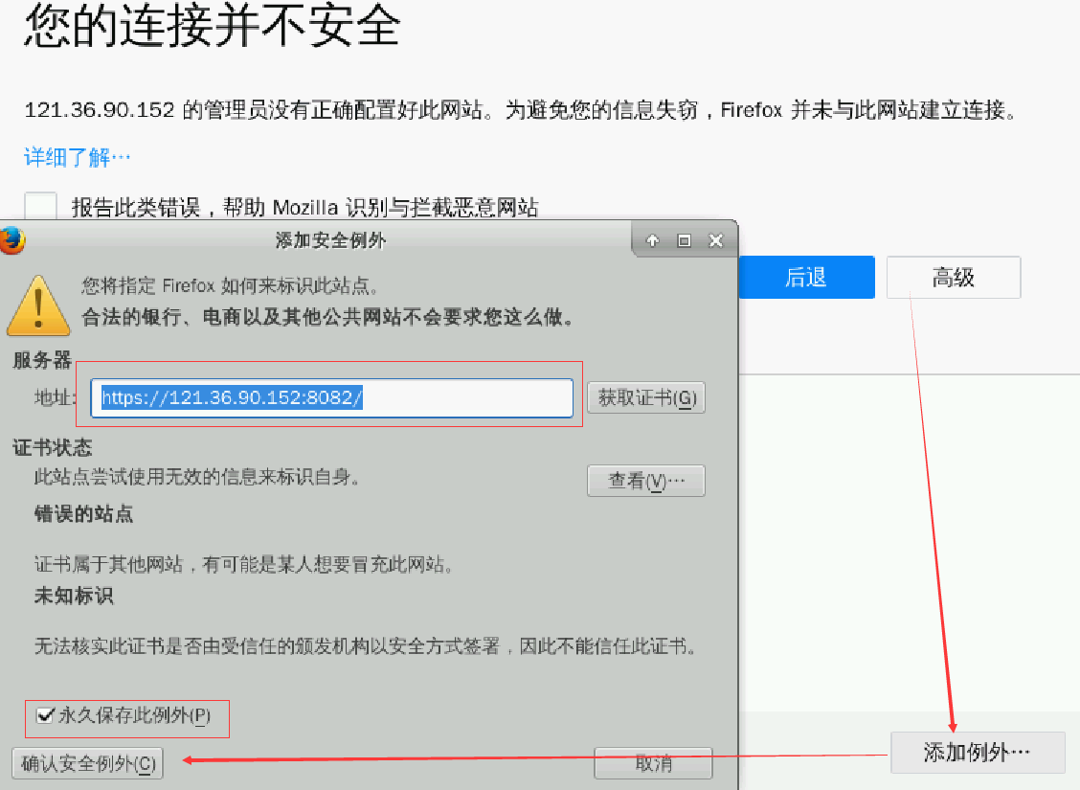Click the 您的连接并不安全 page heading
Image resolution: width=1080 pixels, height=790 pixels.
click(x=211, y=27)
